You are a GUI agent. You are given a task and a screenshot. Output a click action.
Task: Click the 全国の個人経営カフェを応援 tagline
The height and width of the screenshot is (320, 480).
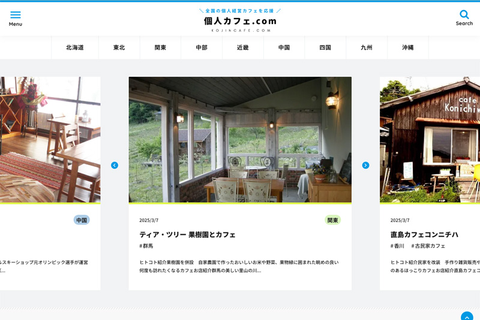click(239, 11)
